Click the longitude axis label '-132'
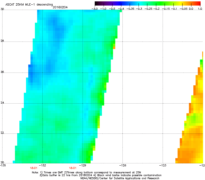205x180 pixels. pos(43,165)
